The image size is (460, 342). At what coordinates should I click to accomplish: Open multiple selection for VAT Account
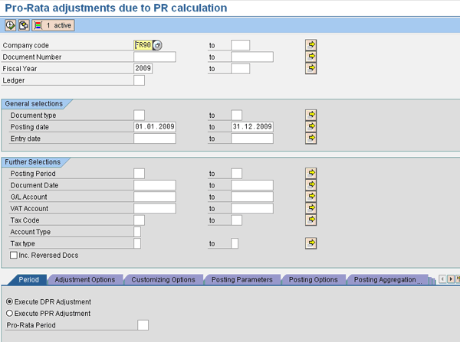311,208
